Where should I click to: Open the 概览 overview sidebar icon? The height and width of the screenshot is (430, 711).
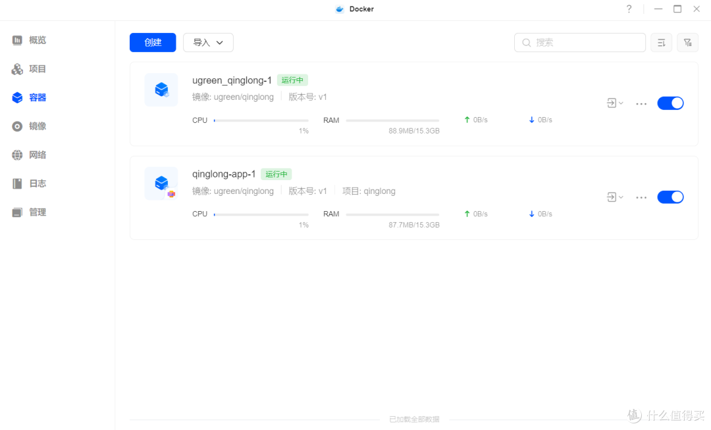coord(17,40)
